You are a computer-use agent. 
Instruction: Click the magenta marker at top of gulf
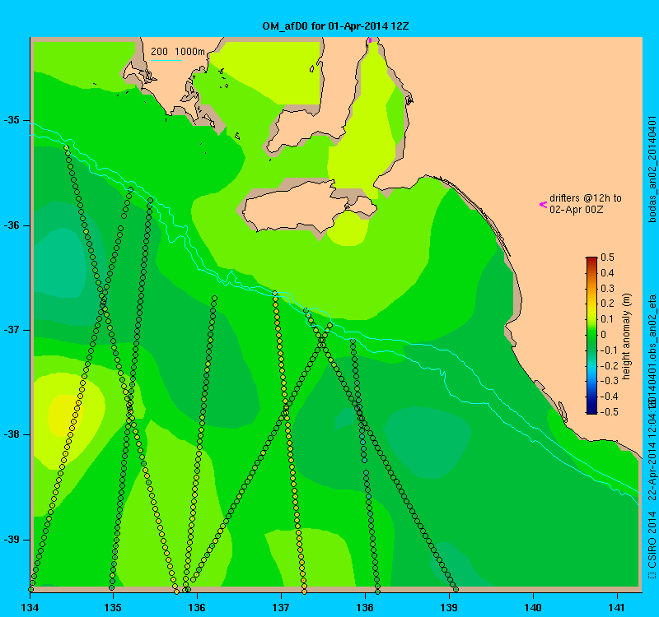click(x=370, y=39)
